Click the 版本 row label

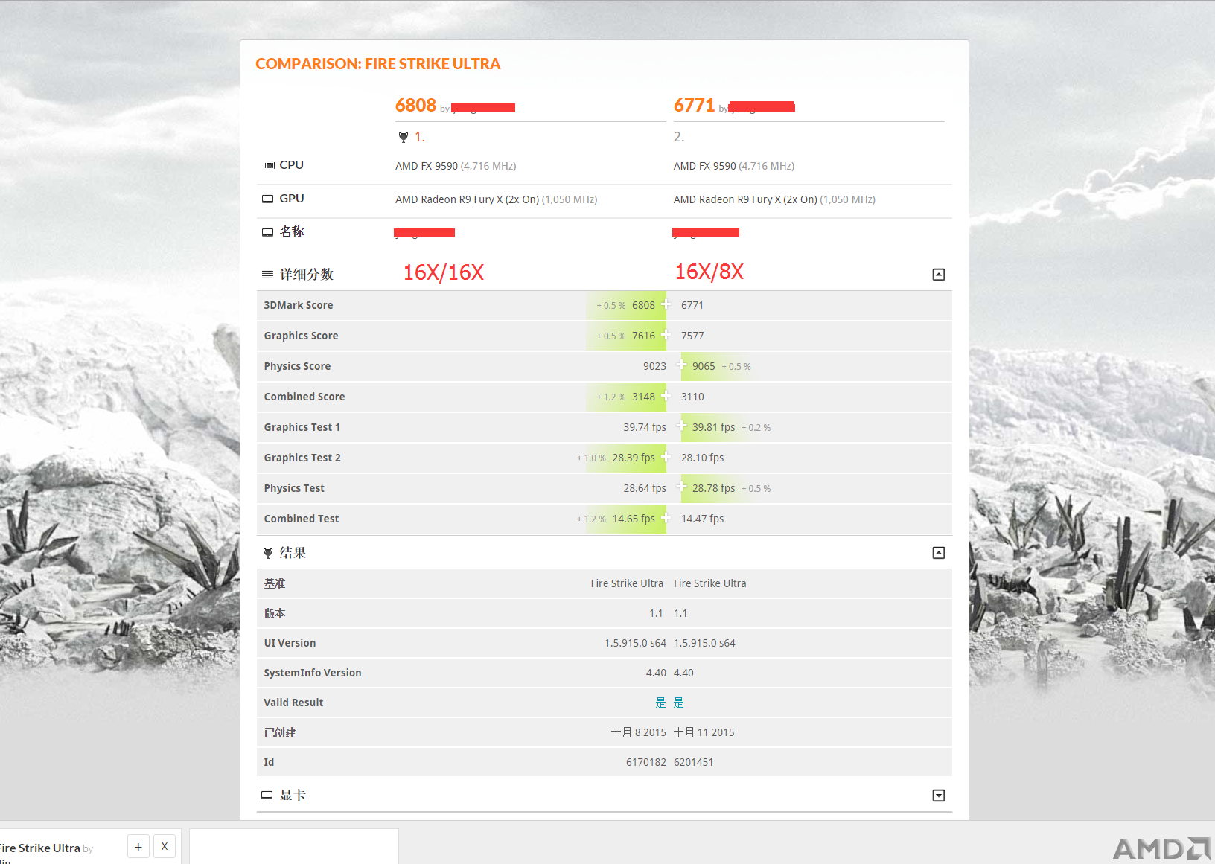point(275,613)
